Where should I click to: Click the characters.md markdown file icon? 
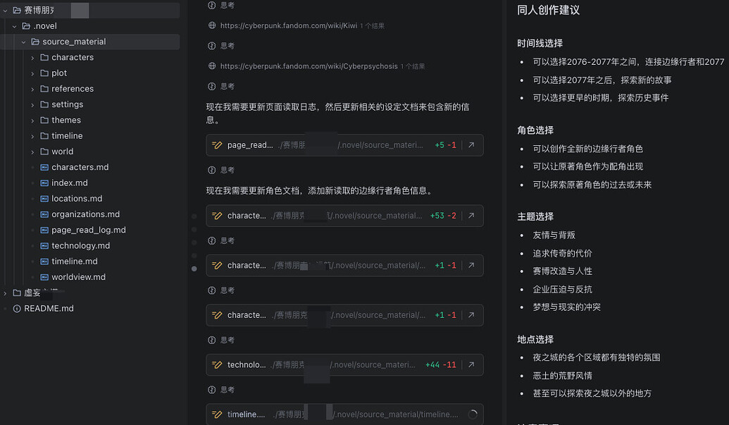pyautogui.click(x=44, y=167)
